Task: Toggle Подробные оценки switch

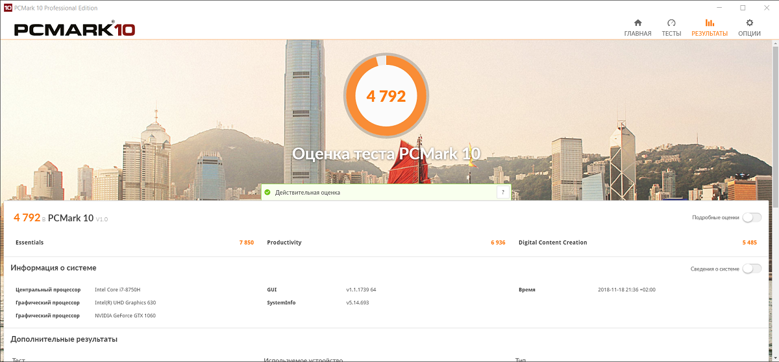Action: click(752, 217)
